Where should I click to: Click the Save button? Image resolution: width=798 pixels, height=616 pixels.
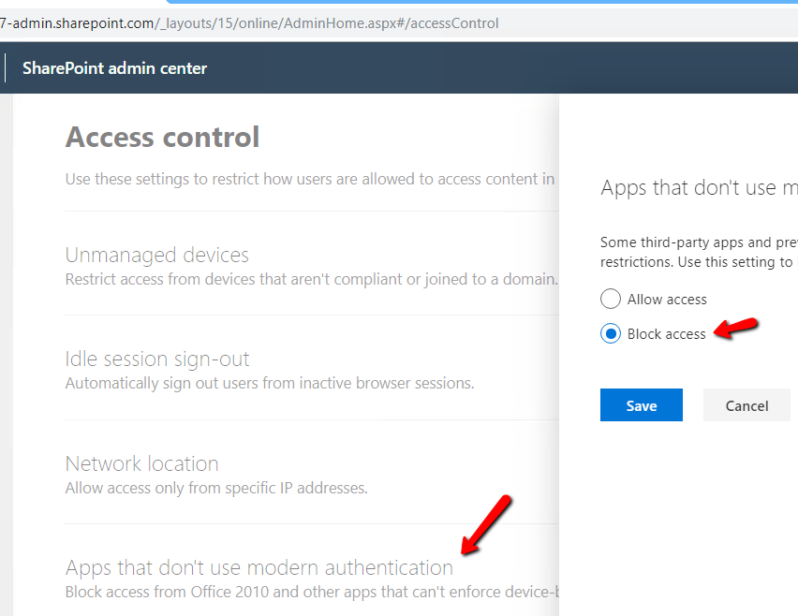641,405
